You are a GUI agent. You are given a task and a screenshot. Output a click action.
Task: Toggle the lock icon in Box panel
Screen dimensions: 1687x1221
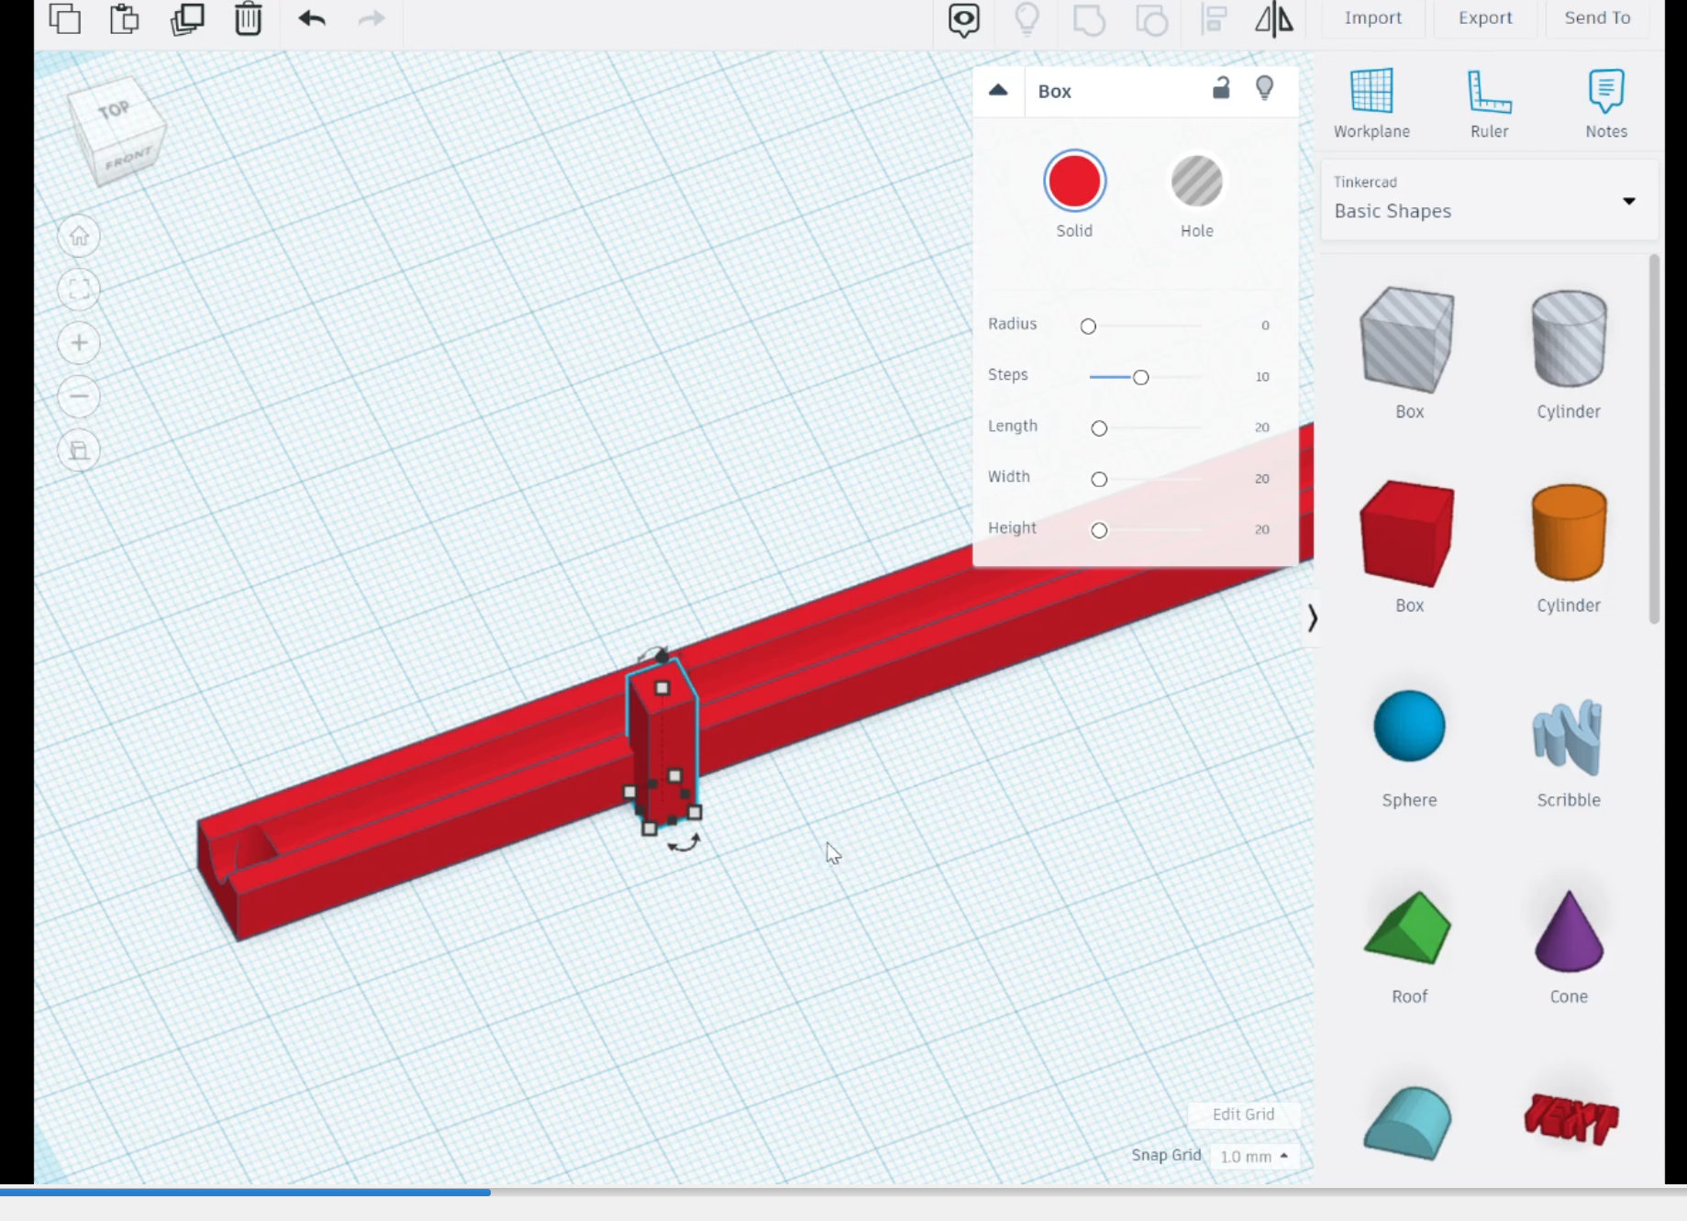click(x=1221, y=88)
